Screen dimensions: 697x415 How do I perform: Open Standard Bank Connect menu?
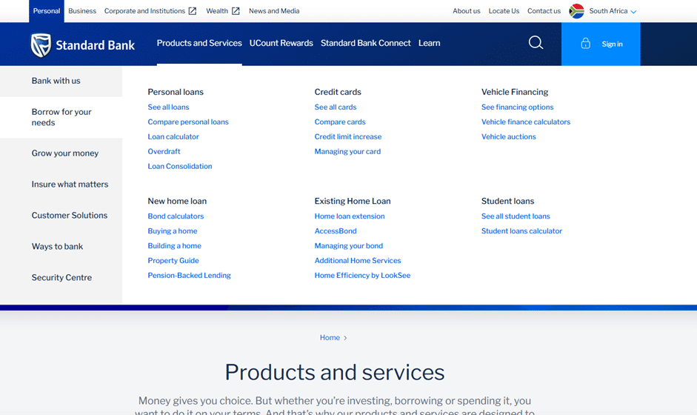click(x=365, y=43)
